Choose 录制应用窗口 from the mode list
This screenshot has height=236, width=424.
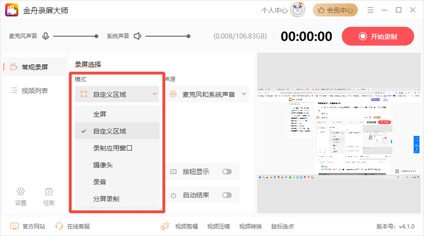pyautogui.click(x=117, y=148)
